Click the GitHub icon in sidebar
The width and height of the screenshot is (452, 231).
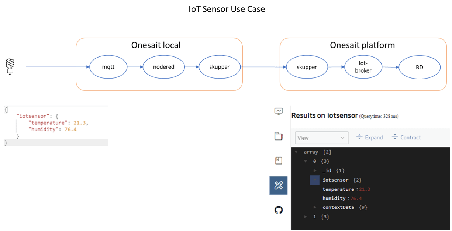(x=279, y=210)
